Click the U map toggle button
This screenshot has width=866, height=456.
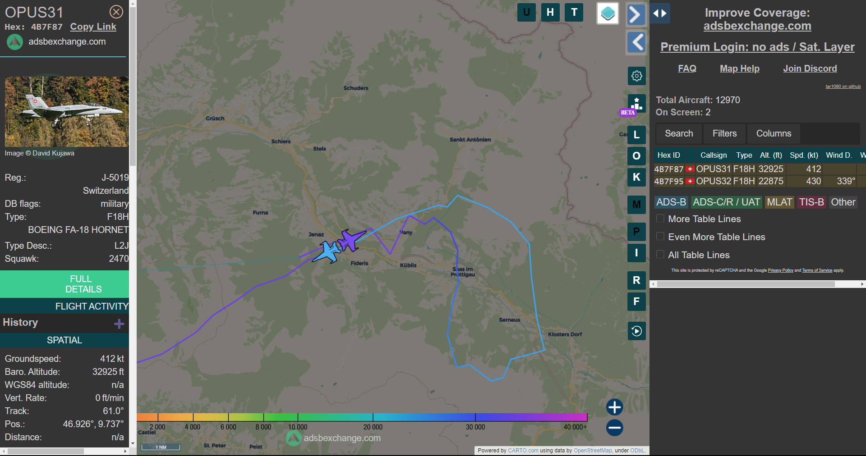526,12
